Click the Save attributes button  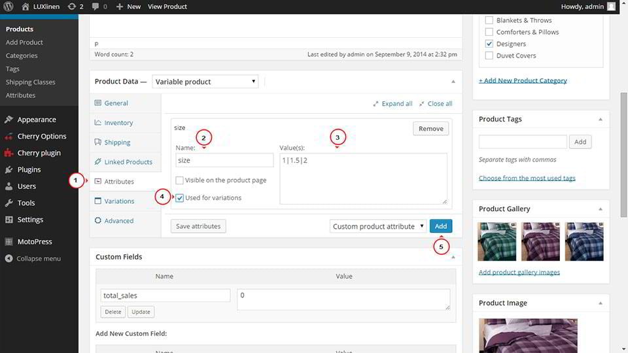(198, 226)
